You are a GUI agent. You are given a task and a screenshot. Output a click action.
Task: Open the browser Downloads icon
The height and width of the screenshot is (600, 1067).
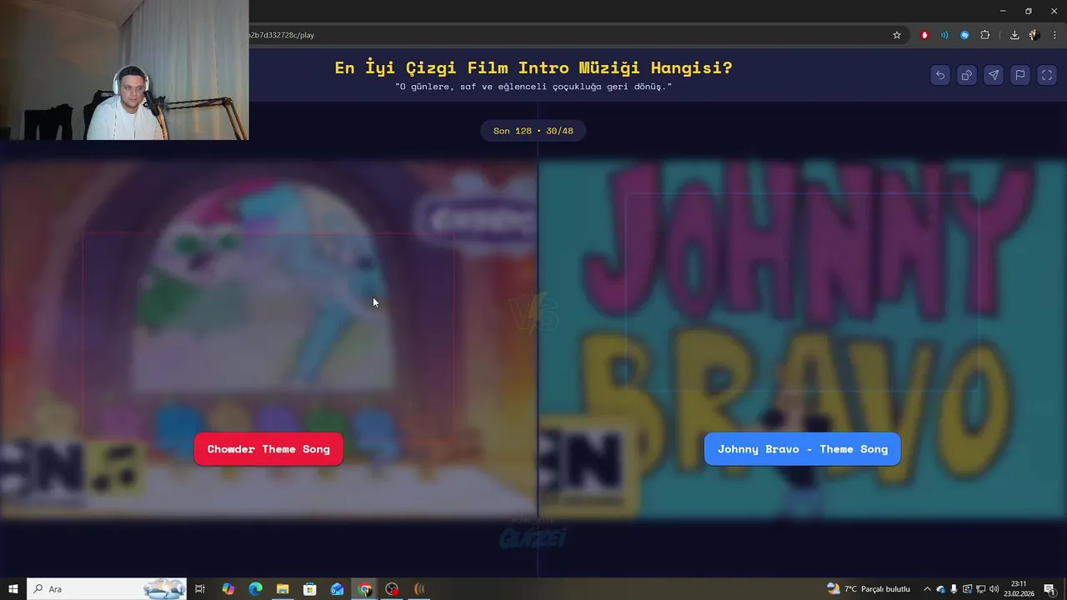tap(1014, 35)
